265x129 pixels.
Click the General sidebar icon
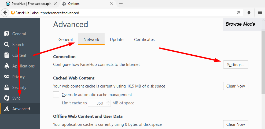[x=7, y=34]
